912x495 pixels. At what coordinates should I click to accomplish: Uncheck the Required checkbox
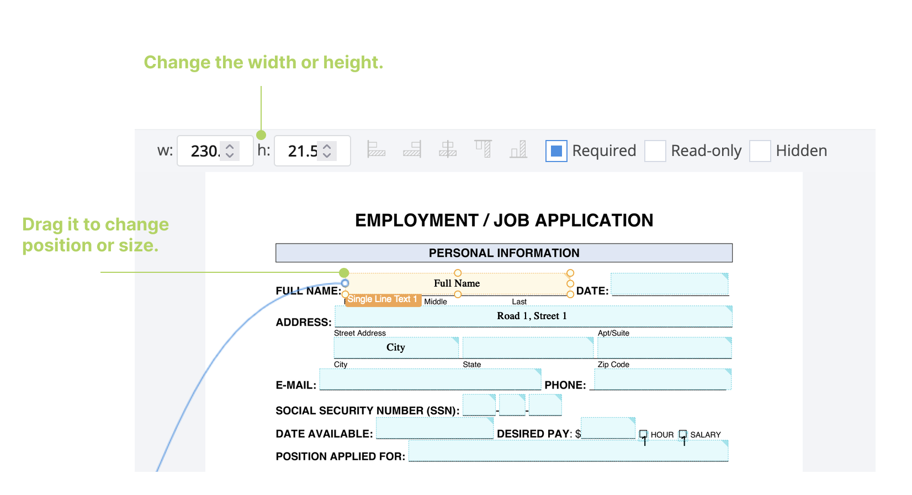click(x=556, y=151)
